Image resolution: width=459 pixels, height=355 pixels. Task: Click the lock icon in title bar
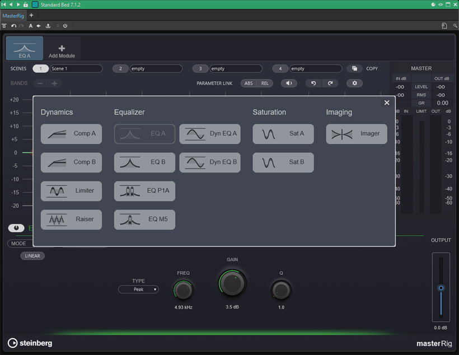click(26, 4)
